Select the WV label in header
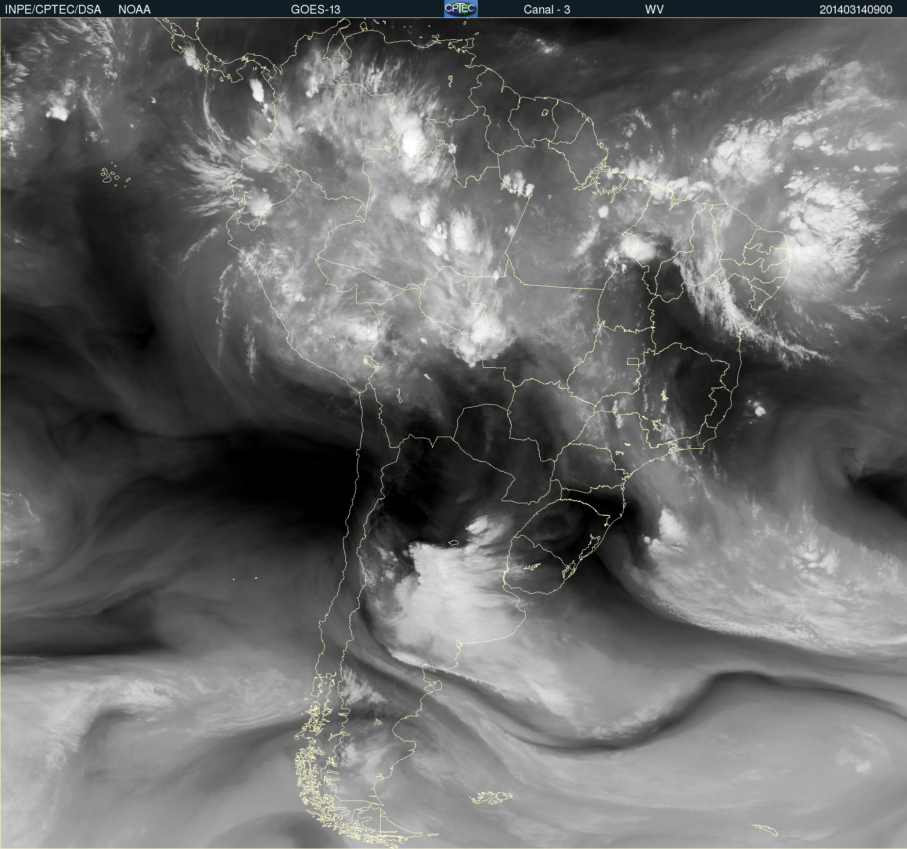 [x=654, y=10]
